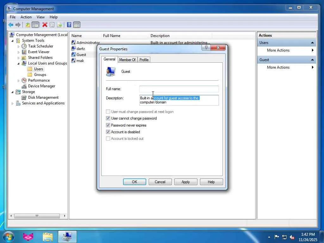Click the tree pane horizontal scrollbar thumb
Image resolution: width=324 pixels, height=243 pixels.
tap(37, 216)
